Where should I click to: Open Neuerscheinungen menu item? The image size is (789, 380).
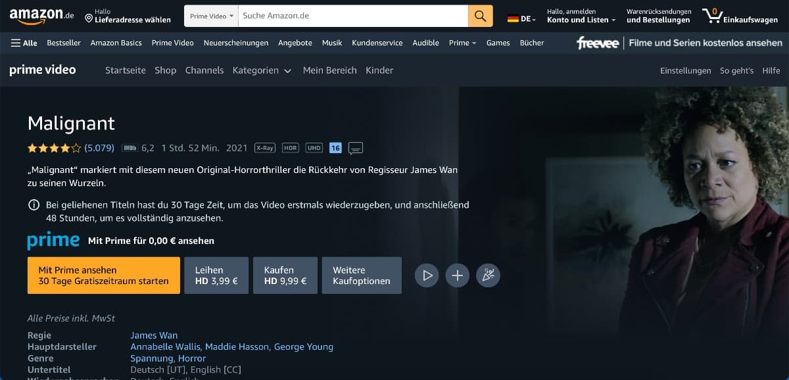(x=236, y=43)
